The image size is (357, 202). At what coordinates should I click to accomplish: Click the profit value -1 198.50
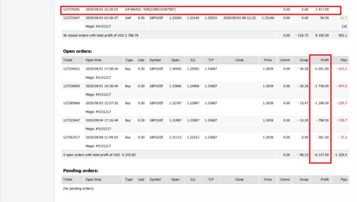(321, 103)
